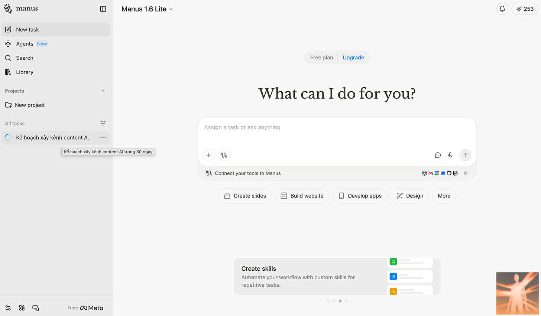Click Connect your tools to Manus

click(x=248, y=173)
